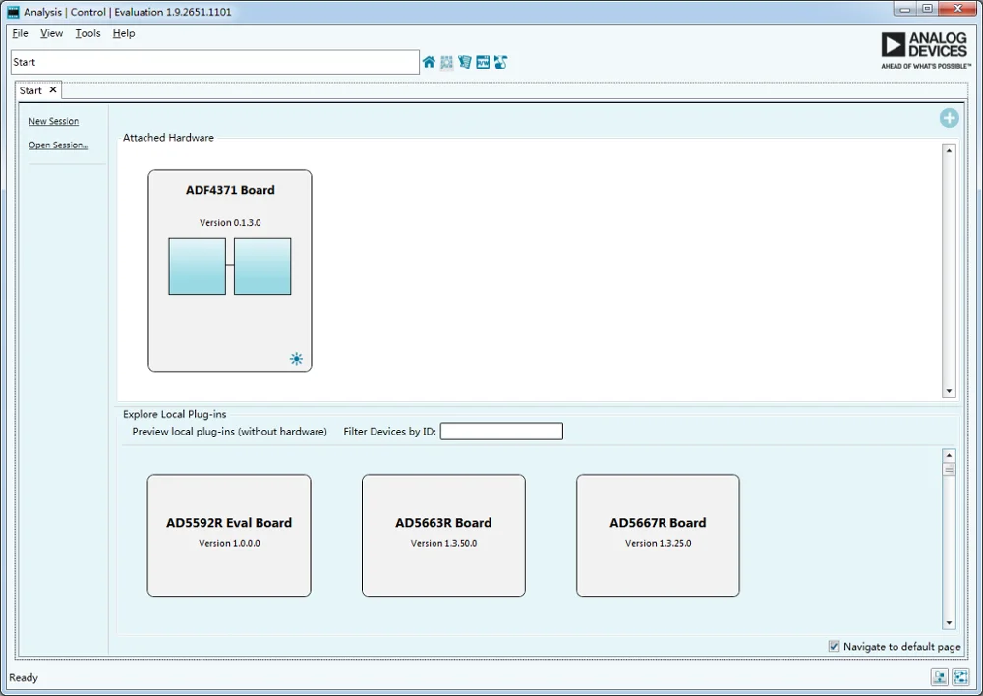Click the Attached Hardware heading
This screenshot has width=983, height=696.
click(168, 138)
